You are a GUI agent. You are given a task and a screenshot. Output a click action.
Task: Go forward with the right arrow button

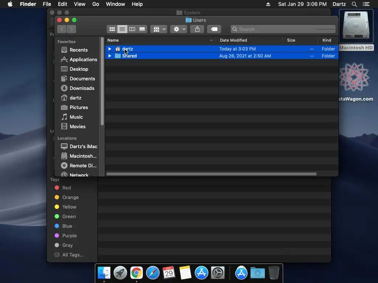tap(71, 29)
